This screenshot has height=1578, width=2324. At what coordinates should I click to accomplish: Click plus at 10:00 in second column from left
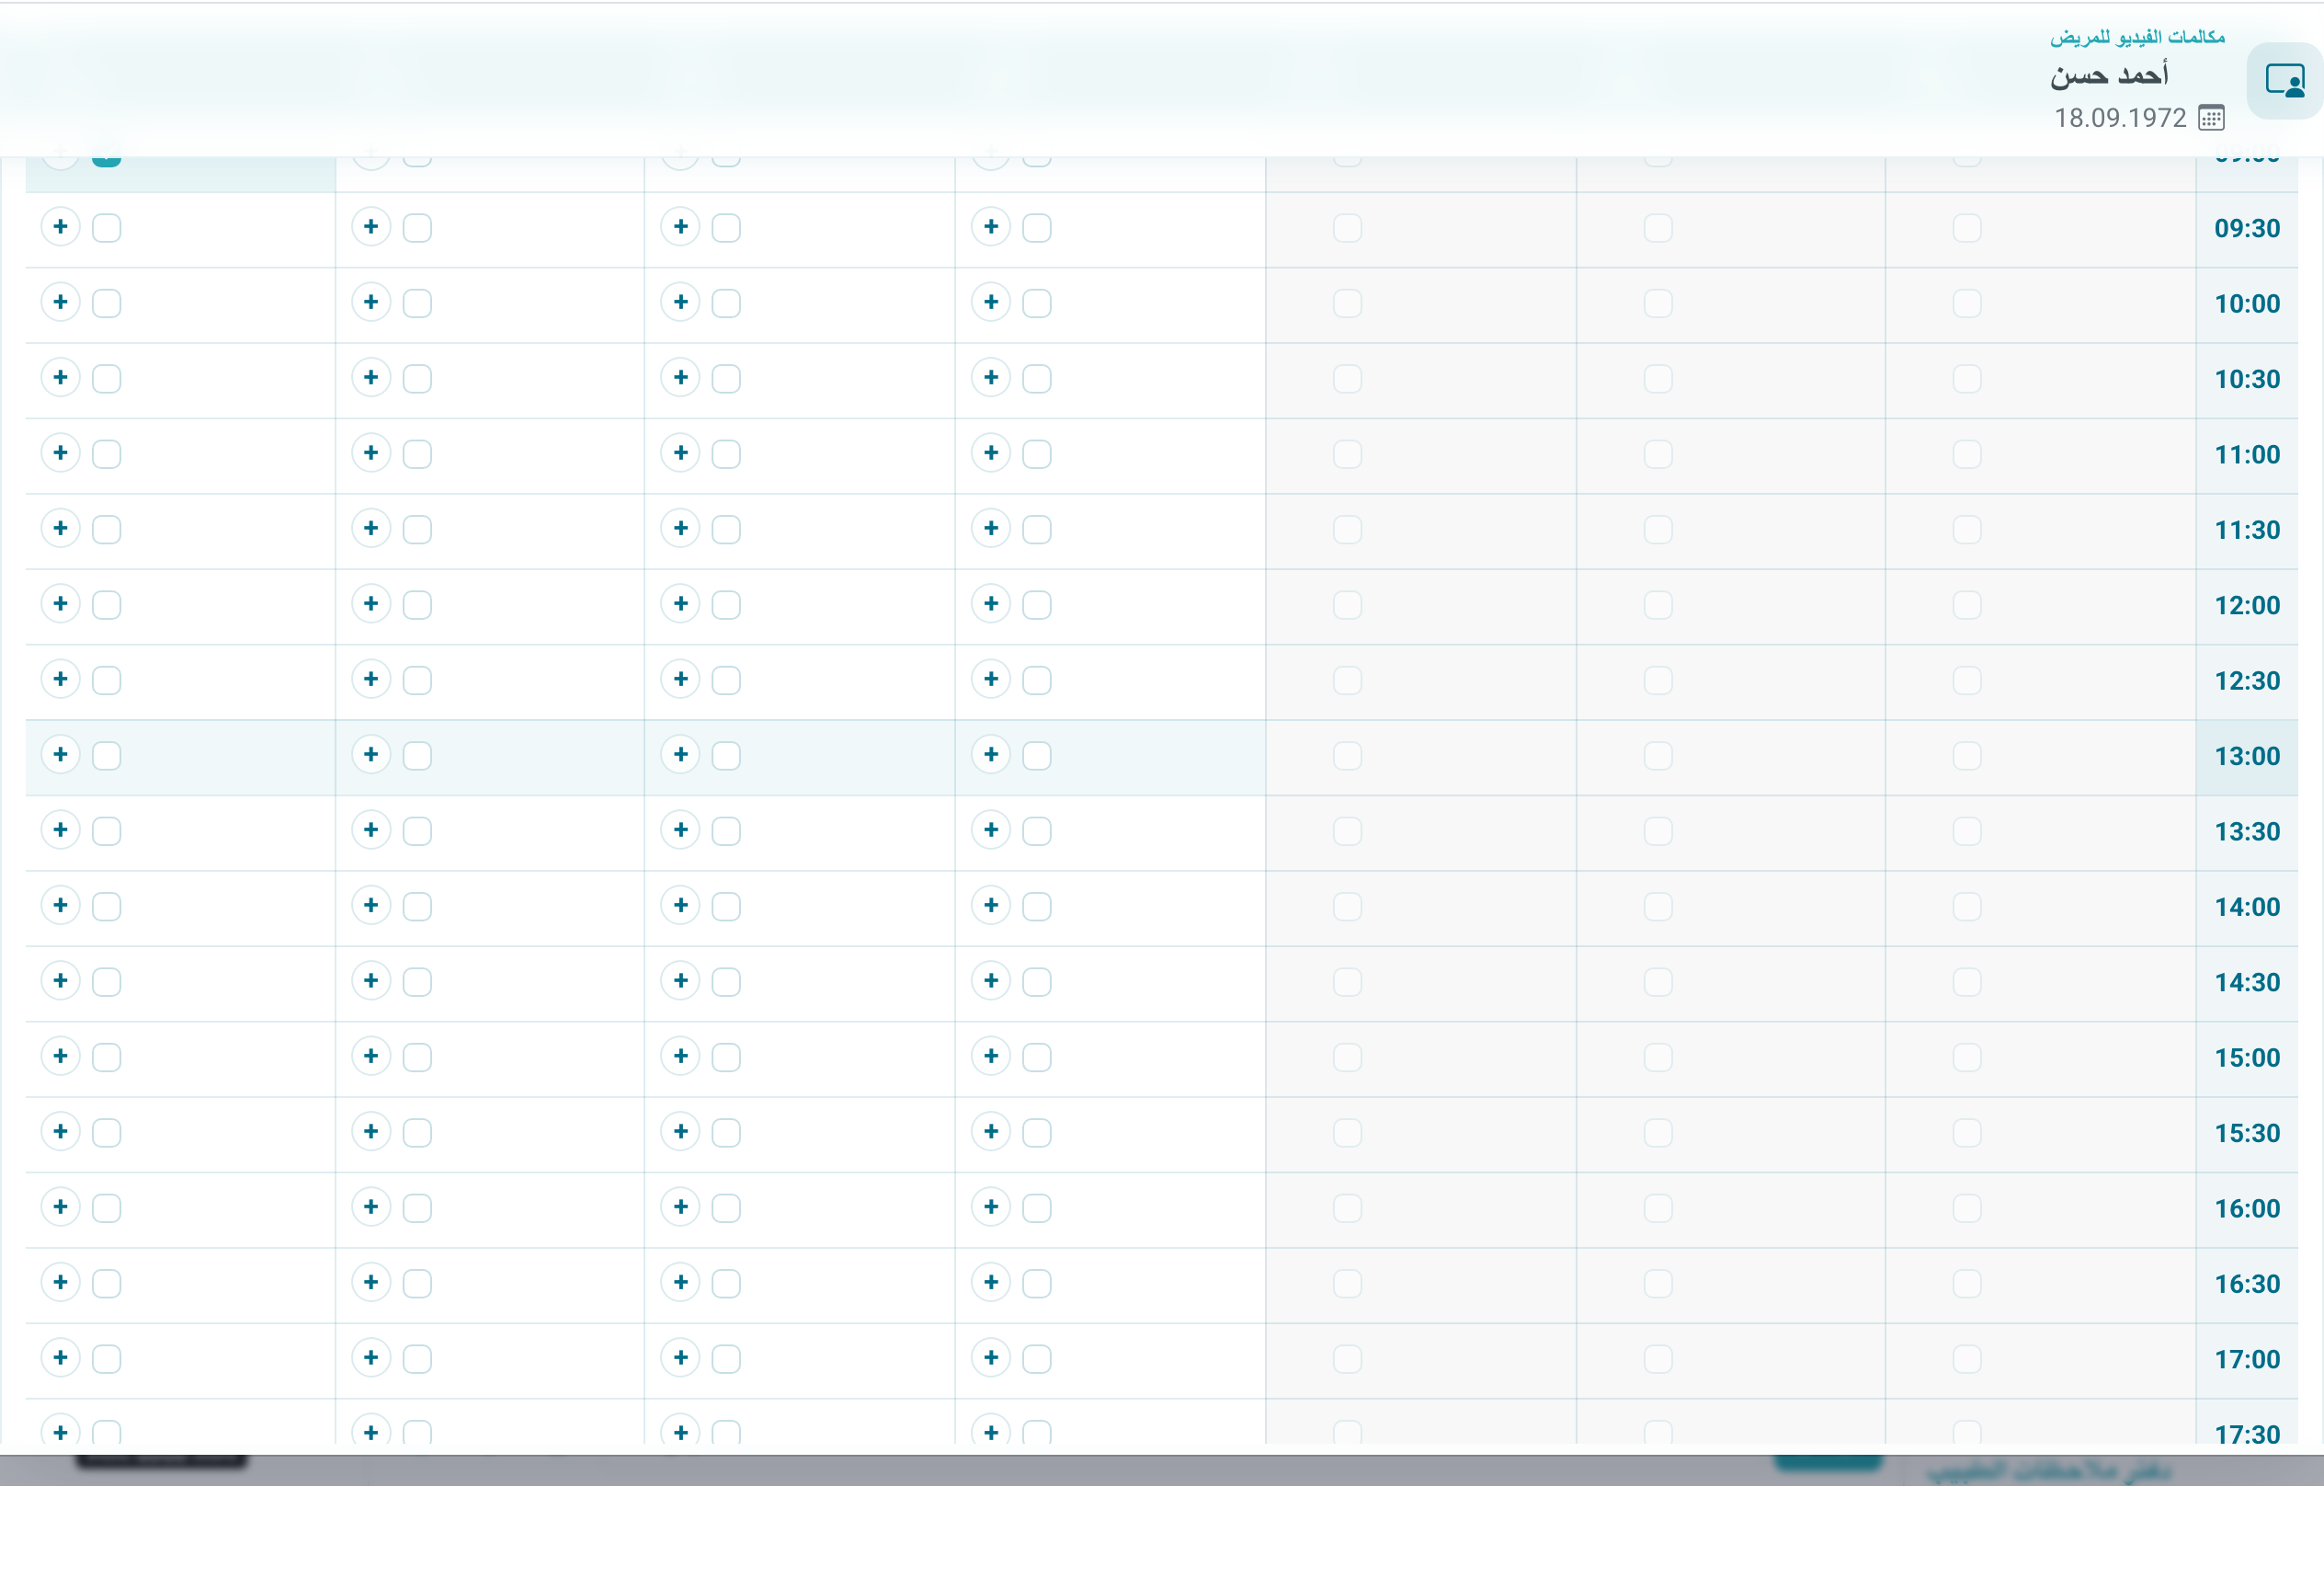click(371, 302)
